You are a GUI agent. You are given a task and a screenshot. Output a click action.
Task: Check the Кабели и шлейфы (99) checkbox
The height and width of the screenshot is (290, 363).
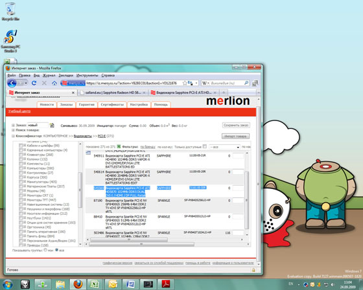[21, 146]
